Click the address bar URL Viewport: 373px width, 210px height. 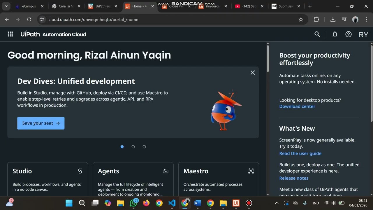coord(93,20)
